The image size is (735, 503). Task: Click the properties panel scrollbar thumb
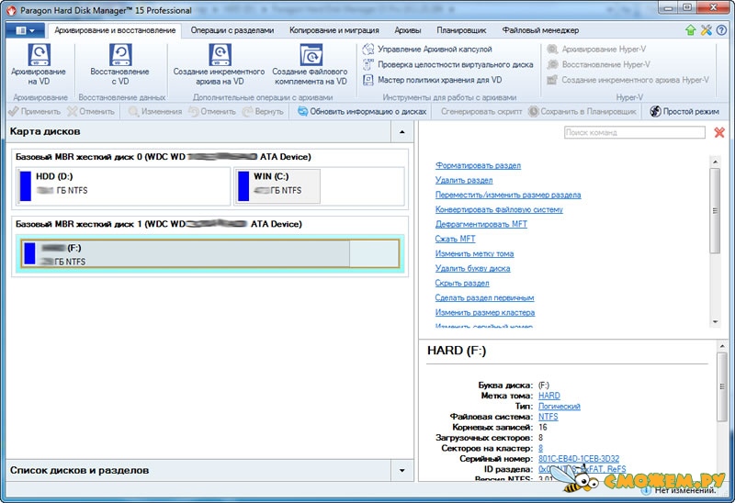click(722, 386)
